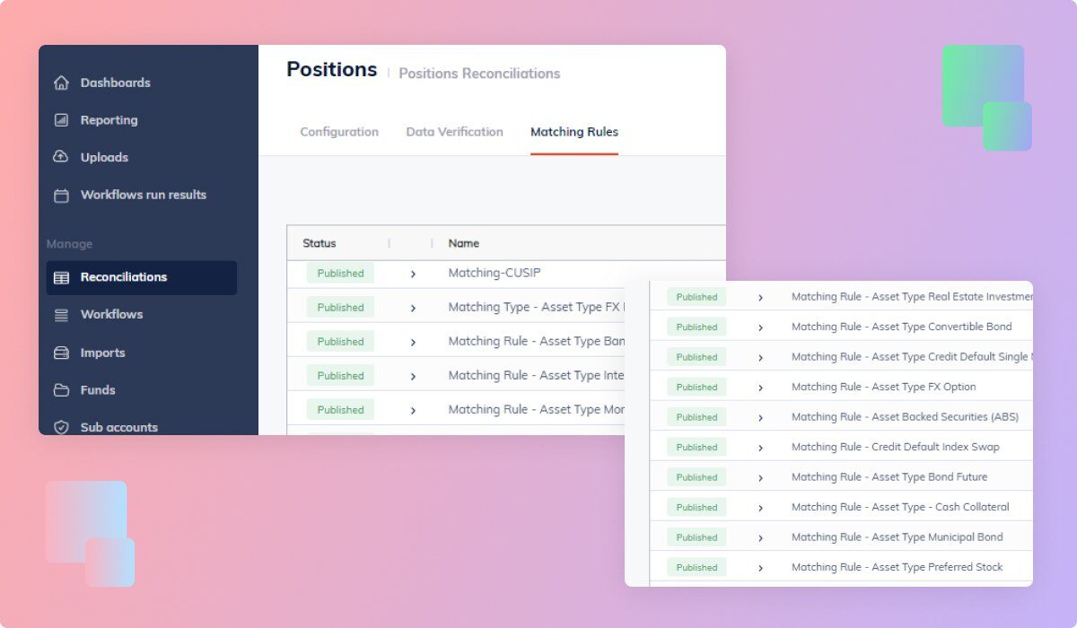Select the Matching Rules tab
Screen dimensions: 1077x628
[x=574, y=131]
